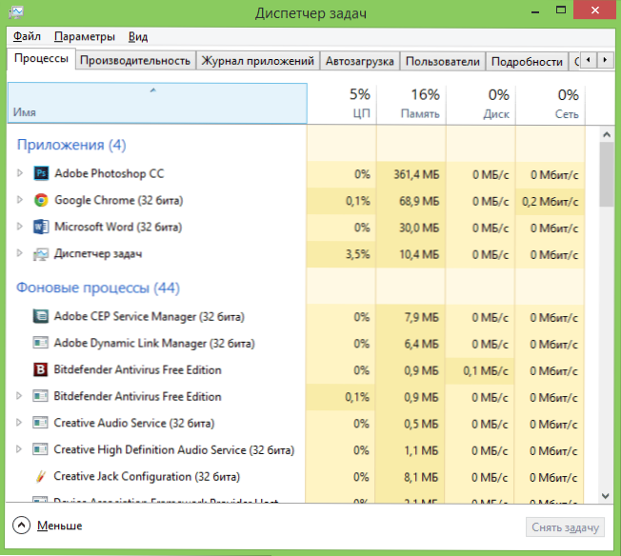The width and height of the screenshot is (621, 556).
Task: Open the Подробности tab
Action: coord(527,61)
